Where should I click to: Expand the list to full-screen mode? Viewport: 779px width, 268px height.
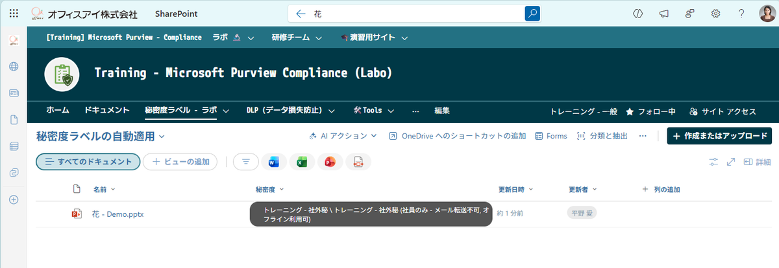(x=731, y=162)
